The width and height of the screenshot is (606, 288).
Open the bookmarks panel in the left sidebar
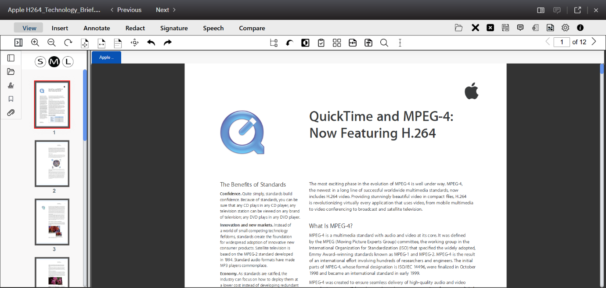coord(11,99)
